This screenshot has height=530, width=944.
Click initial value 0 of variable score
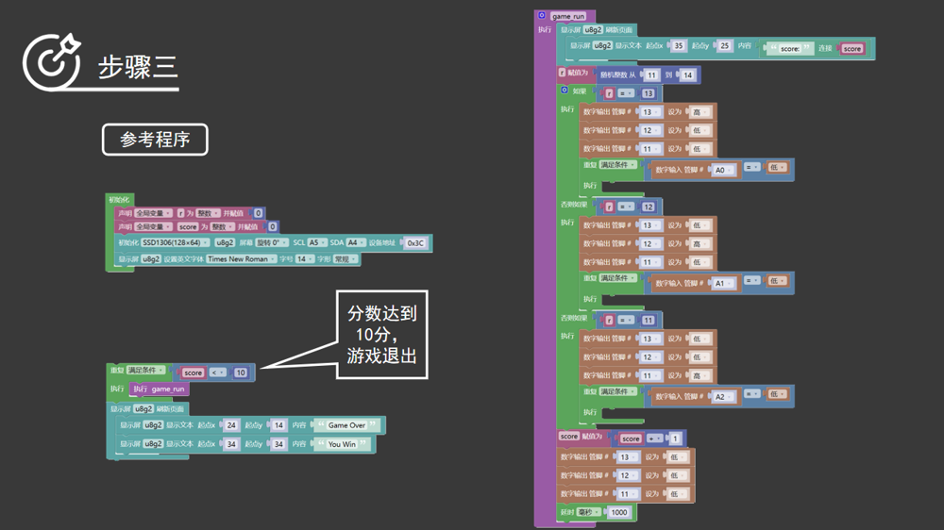272,226
